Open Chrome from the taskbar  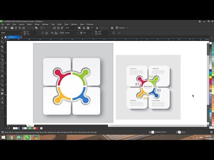coord(11,137)
